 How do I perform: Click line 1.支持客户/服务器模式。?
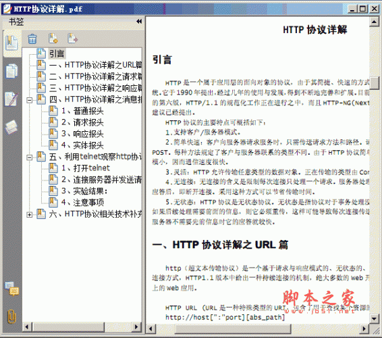coord(203,132)
